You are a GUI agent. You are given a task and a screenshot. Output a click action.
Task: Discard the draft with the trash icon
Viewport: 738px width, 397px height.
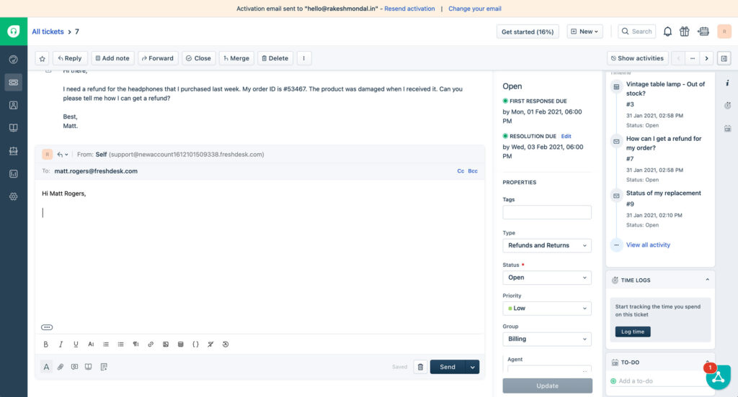(420, 367)
